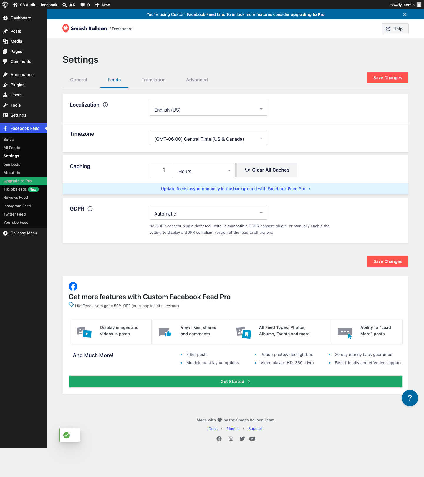Click the Dashboard breadcrumb link
Viewport: 424px width, 477px height.
122,29
